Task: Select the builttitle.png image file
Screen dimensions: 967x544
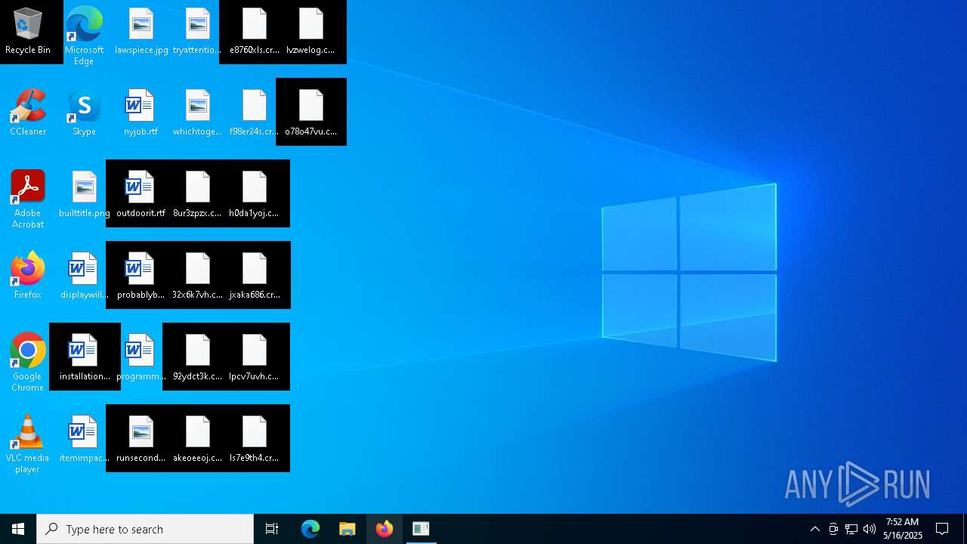Action: pyautogui.click(x=84, y=195)
